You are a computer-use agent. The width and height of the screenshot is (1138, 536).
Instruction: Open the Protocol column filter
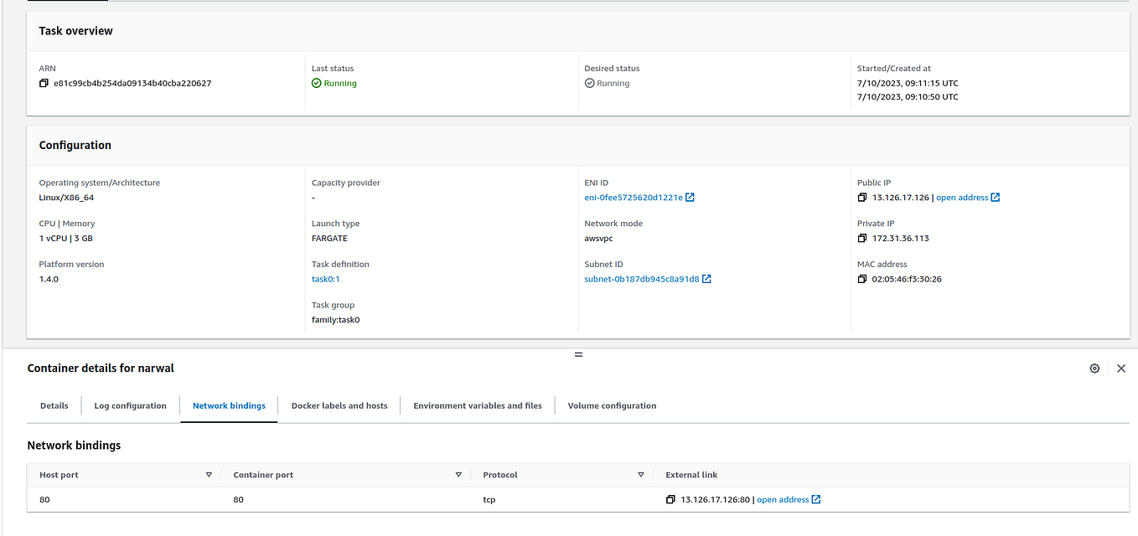pyautogui.click(x=641, y=474)
